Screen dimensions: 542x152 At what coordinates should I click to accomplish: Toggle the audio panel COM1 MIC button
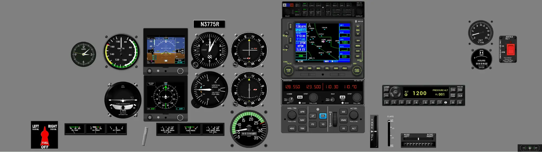click(x=304, y=12)
